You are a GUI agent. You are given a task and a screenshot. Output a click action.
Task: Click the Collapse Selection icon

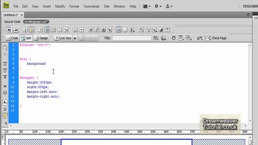coord(5,70)
